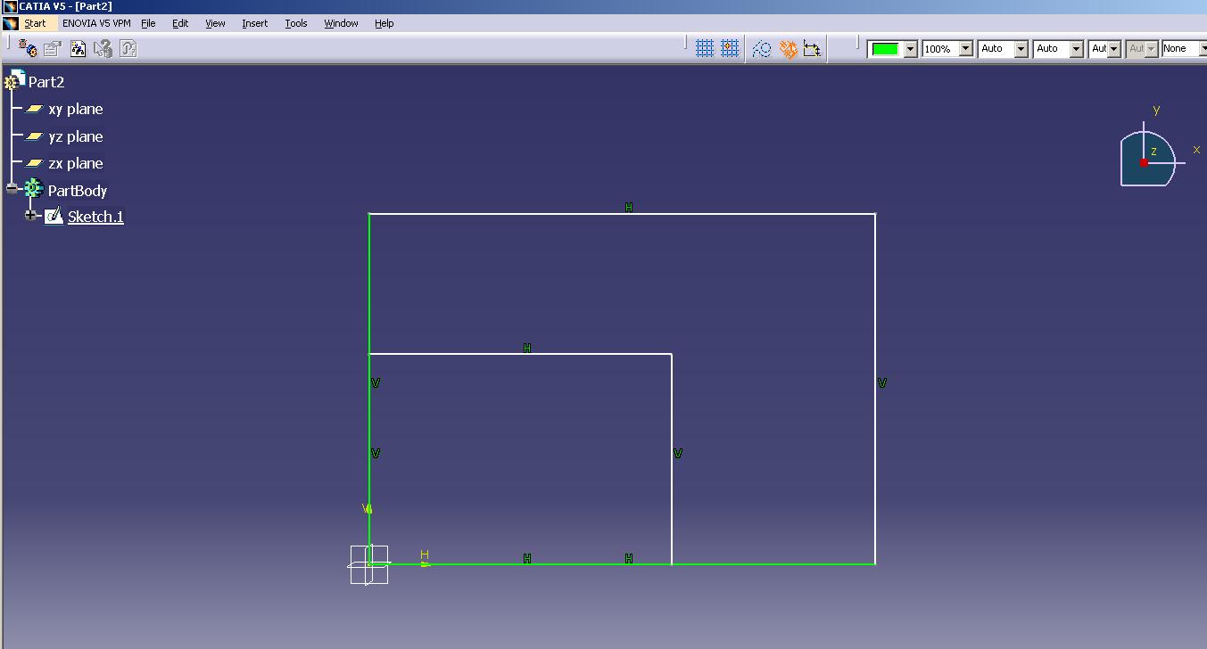
Task: Click the What's This pointer icon
Action: tap(103, 48)
